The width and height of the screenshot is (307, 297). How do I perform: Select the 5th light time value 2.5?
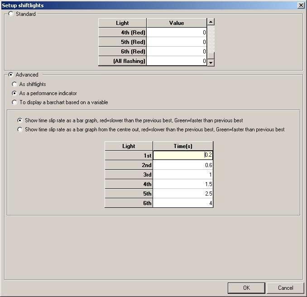coord(182,194)
